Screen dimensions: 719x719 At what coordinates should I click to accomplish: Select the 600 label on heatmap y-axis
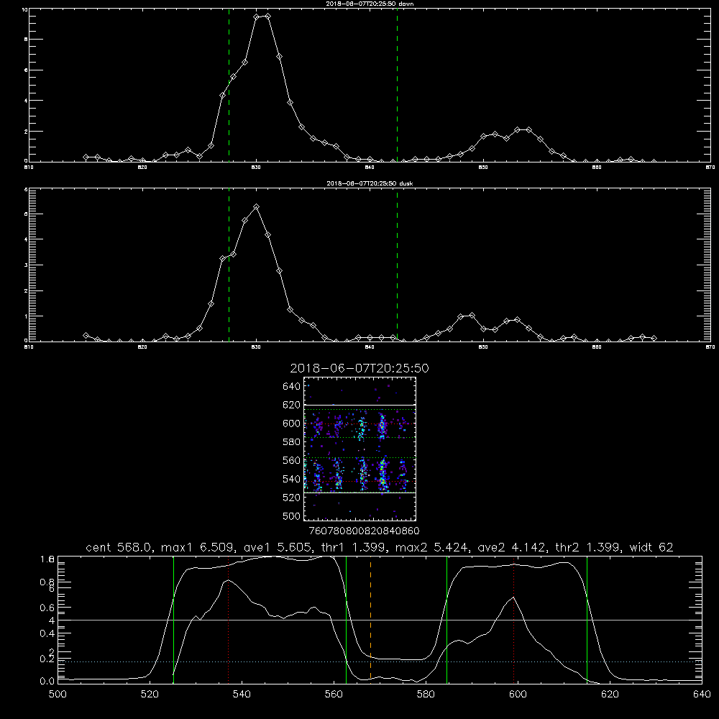292,423
